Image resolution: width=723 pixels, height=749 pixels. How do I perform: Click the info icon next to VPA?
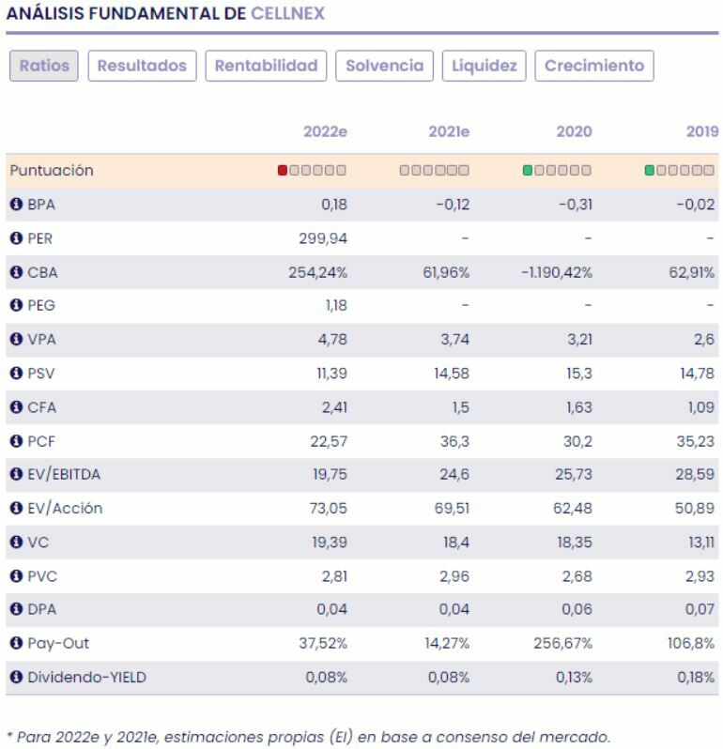15,340
